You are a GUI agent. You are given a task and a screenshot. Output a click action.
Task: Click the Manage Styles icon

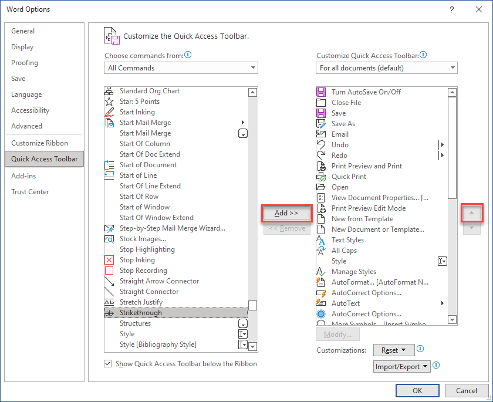coord(321,272)
